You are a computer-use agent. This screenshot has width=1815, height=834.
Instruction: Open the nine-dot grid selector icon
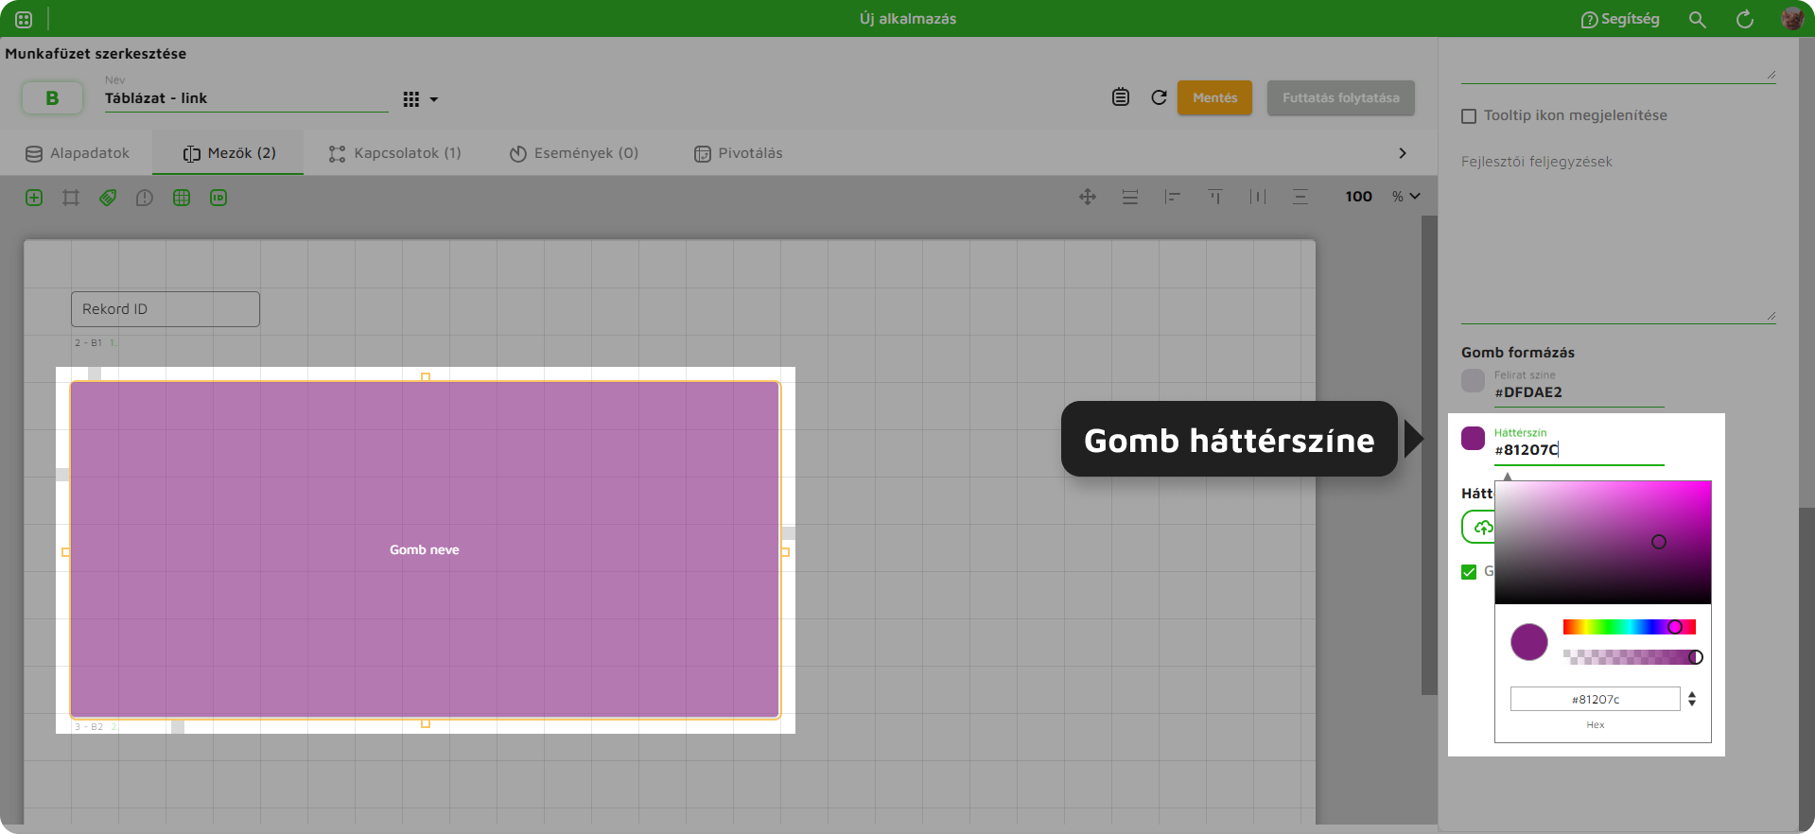pyautogui.click(x=410, y=99)
